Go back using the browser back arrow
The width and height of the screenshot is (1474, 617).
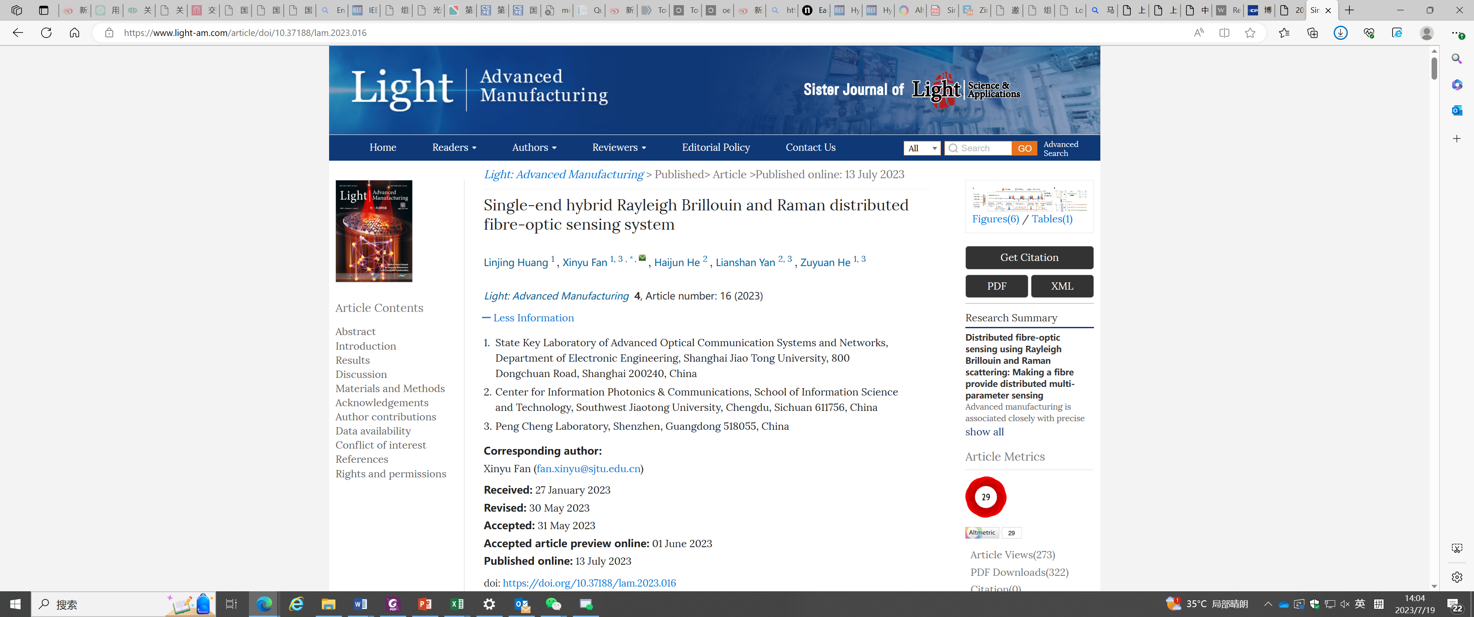(18, 33)
